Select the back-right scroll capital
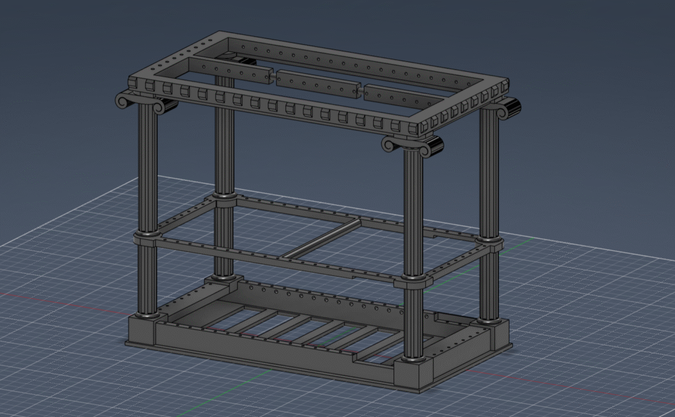 [509, 109]
